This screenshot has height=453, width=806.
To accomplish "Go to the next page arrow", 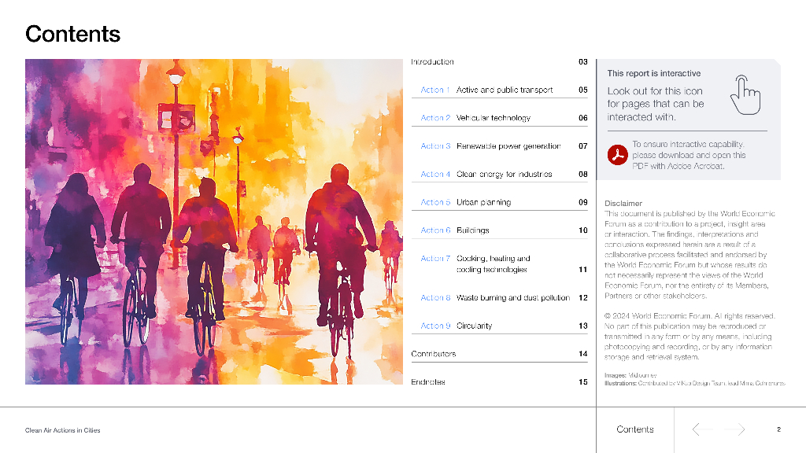I will 734,429.
